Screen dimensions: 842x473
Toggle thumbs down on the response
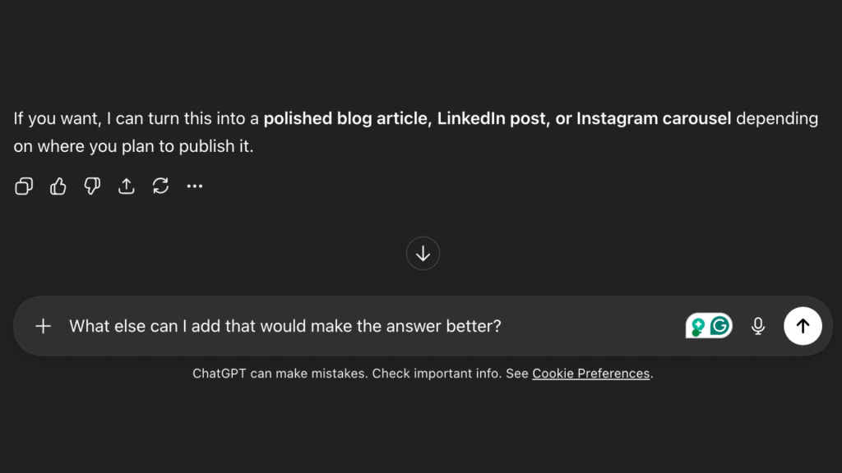92,186
